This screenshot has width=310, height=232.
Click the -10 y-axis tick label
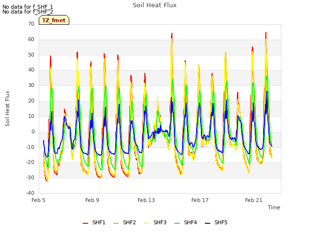(30, 147)
